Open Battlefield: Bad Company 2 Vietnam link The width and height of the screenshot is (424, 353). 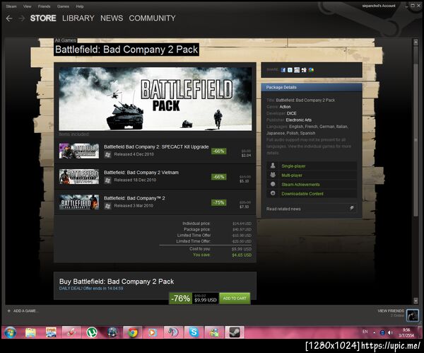[x=141, y=173]
